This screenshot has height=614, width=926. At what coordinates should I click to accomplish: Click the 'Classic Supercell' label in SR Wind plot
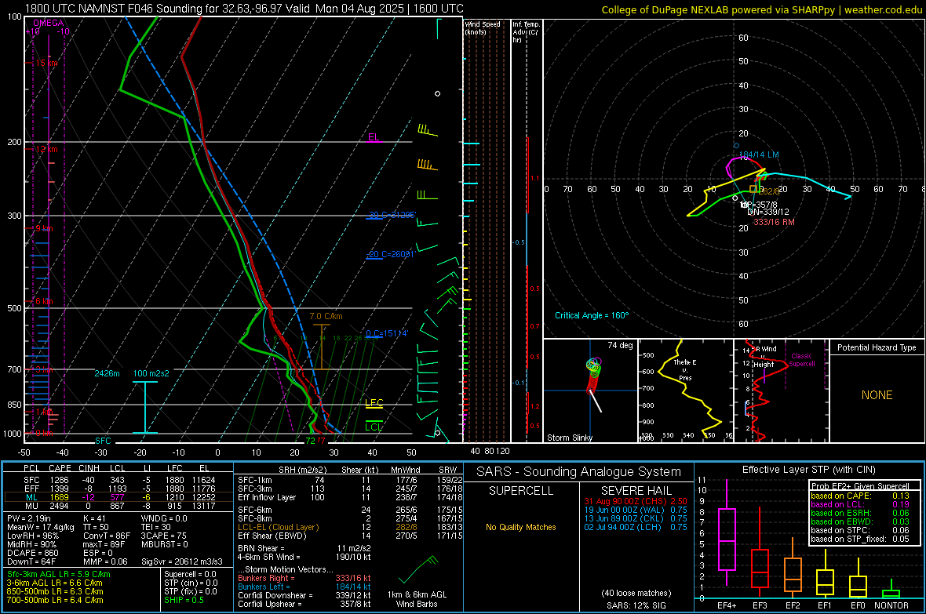(x=802, y=360)
